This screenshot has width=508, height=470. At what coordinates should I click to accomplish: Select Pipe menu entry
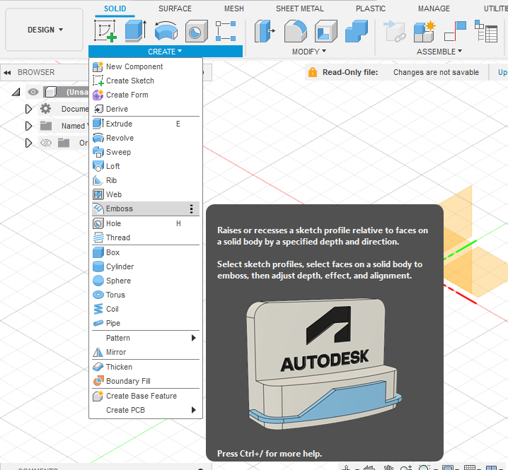pos(146,323)
